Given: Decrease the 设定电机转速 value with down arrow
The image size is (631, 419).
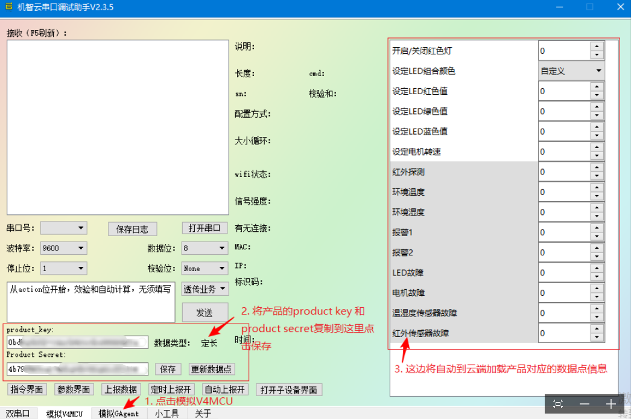Looking at the screenshot, I should [597, 156].
